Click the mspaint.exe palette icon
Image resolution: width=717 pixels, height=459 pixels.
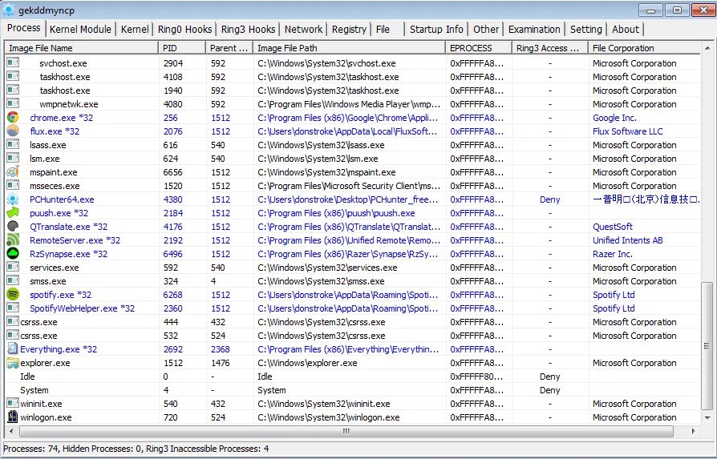point(13,172)
